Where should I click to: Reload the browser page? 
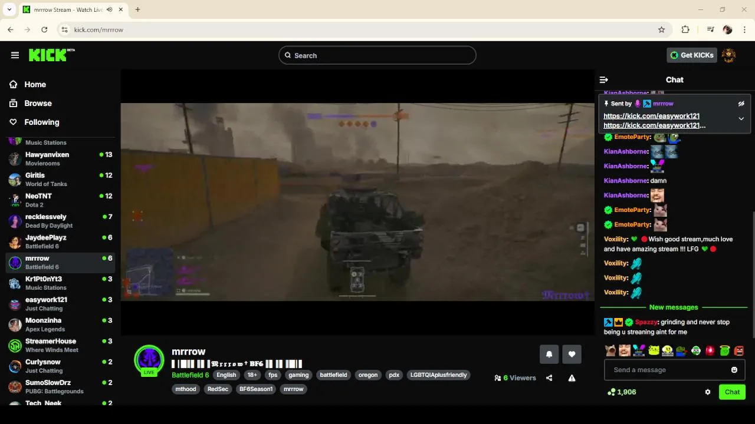[x=44, y=29]
